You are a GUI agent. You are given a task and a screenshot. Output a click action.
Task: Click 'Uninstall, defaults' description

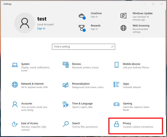tap(132, 87)
